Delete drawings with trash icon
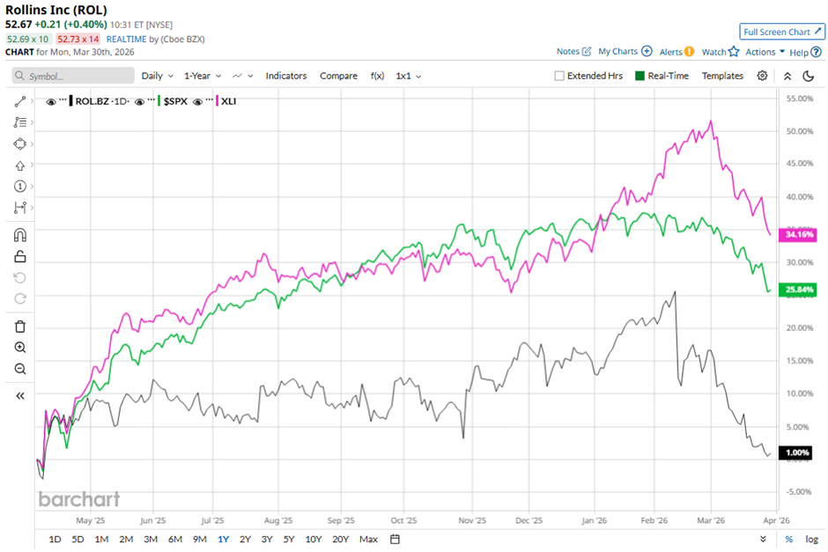This screenshot has width=828, height=552. click(x=20, y=327)
